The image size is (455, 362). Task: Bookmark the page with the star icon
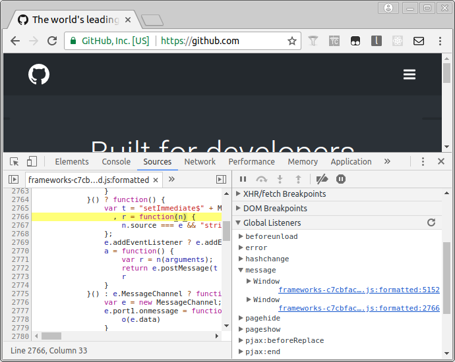coord(292,41)
